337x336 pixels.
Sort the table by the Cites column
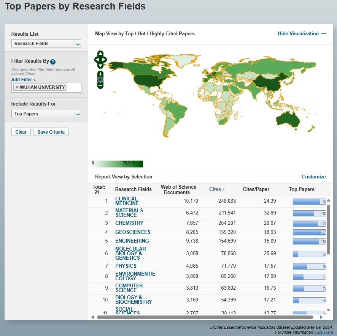[217, 189]
